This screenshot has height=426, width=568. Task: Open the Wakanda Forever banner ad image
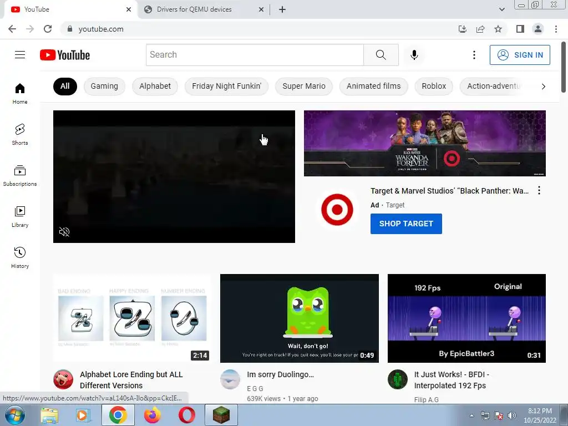pyautogui.click(x=424, y=144)
